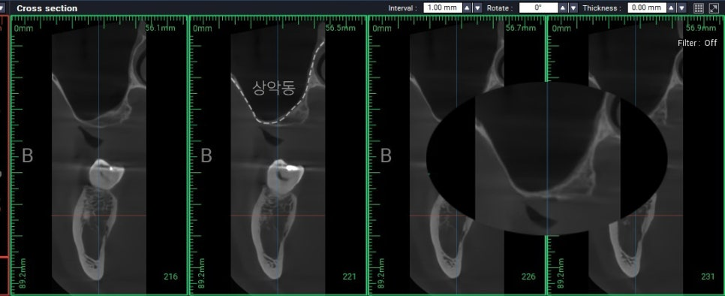Click the Rotate 0° input field
This screenshot has width=725, height=296.
tap(538, 8)
